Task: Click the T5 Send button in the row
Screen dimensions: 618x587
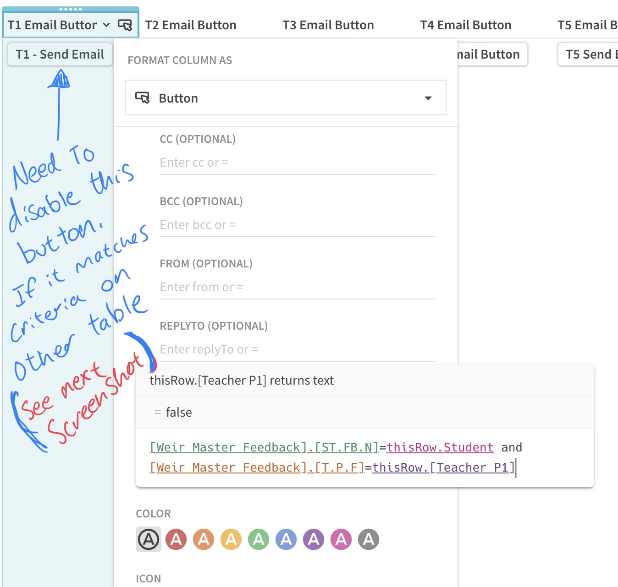Action: tap(588, 54)
